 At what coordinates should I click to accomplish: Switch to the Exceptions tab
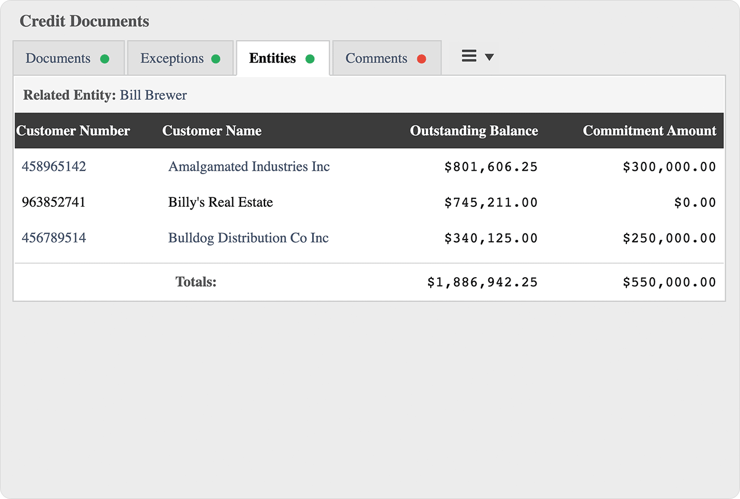tap(172, 58)
